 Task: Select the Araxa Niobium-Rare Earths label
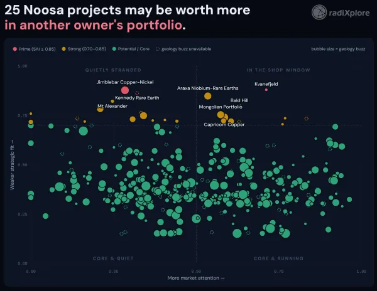(x=208, y=88)
